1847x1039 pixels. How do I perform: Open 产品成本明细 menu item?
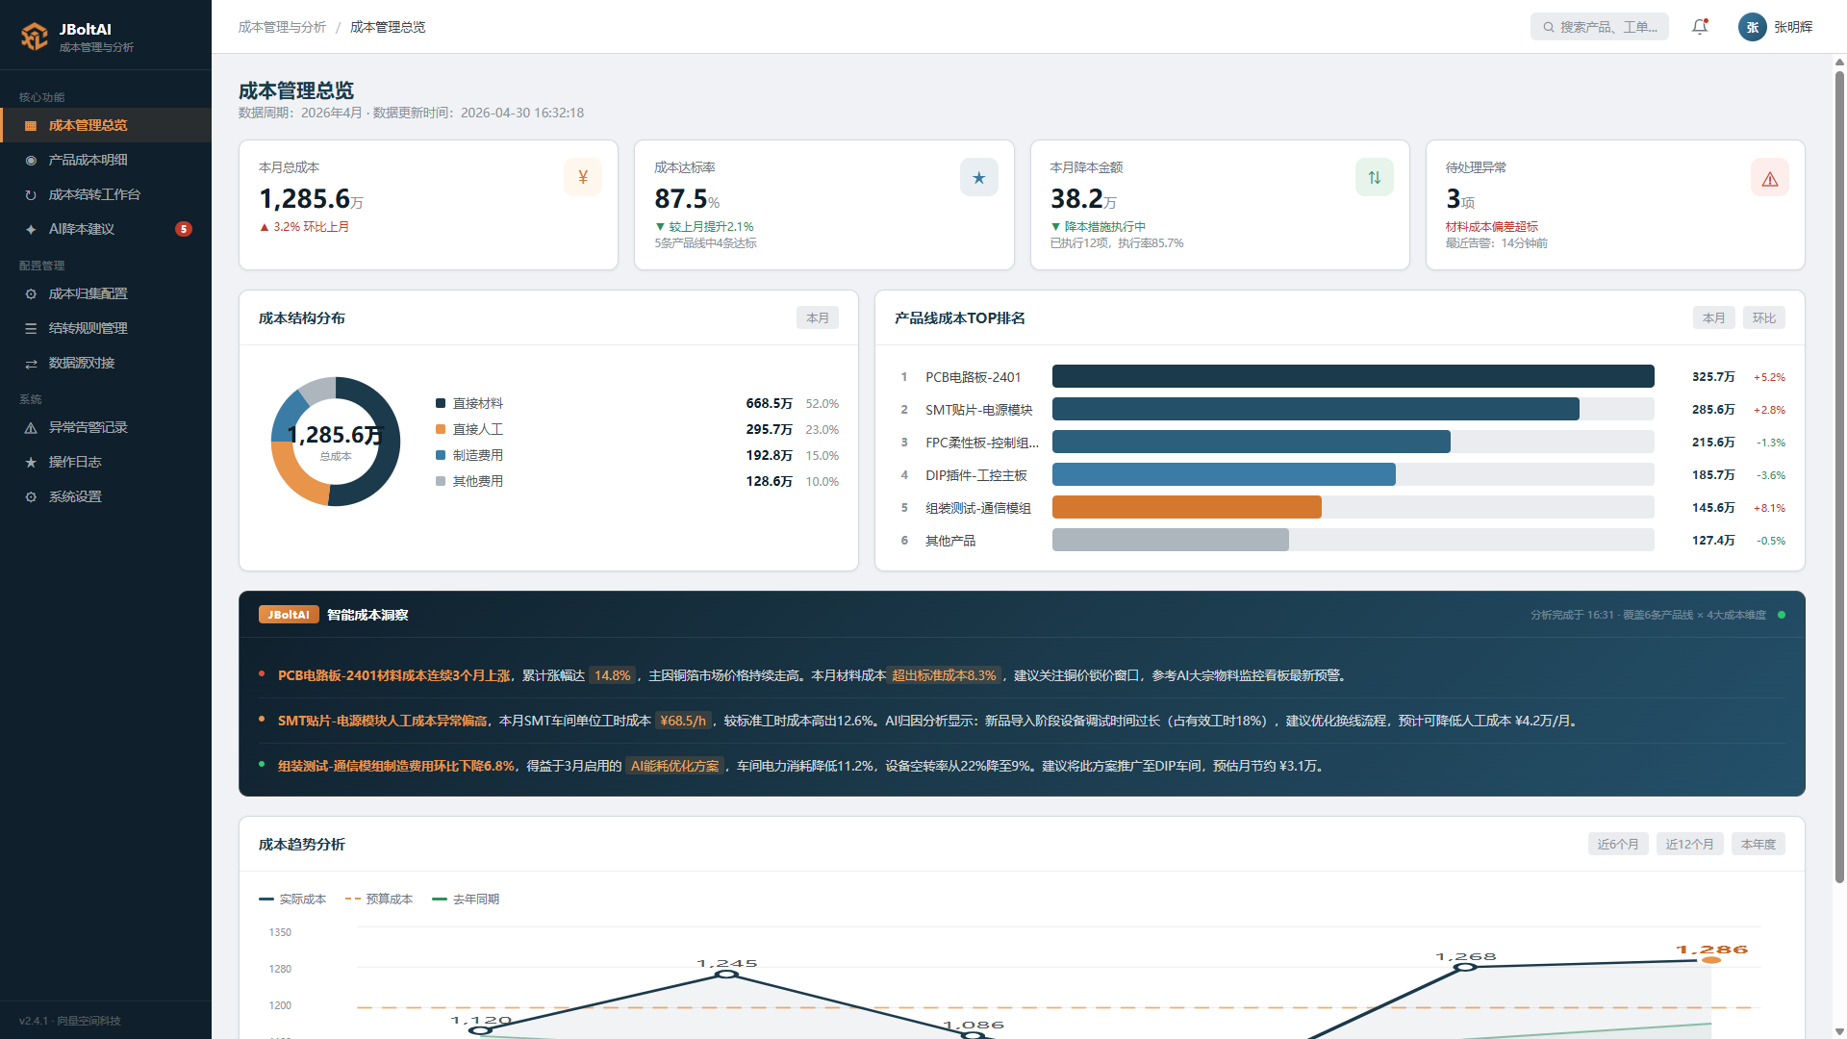[106, 160]
